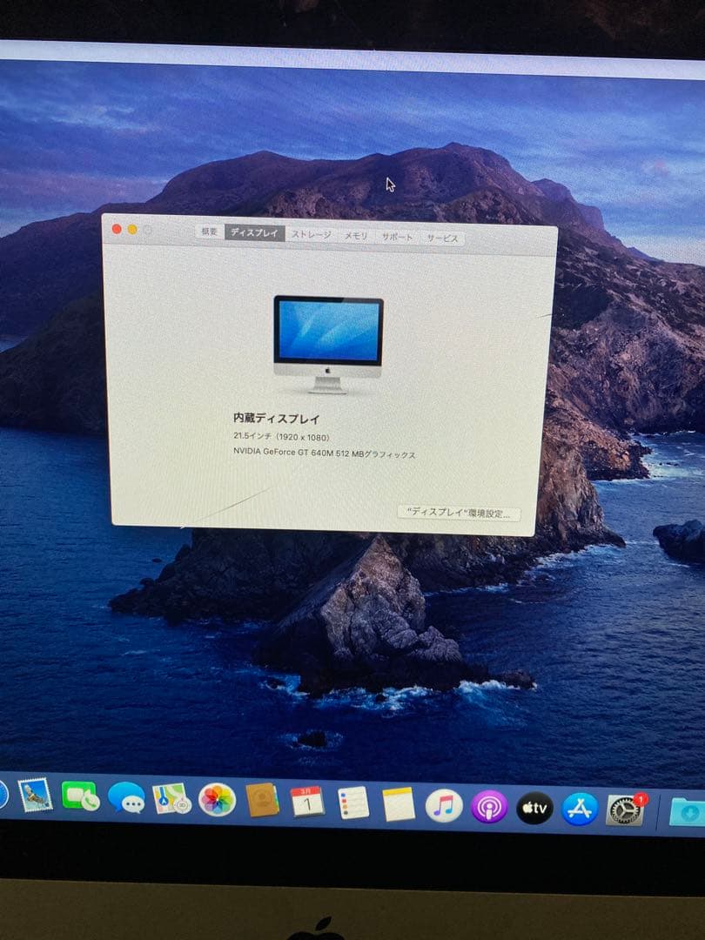Open Maps from the Dock
The image size is (705, 940).
point(171,799)
